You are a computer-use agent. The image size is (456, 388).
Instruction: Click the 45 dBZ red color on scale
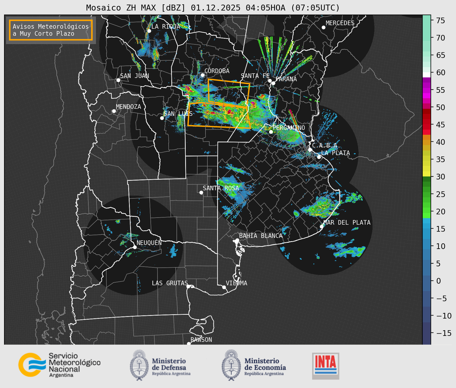point(427,125)
